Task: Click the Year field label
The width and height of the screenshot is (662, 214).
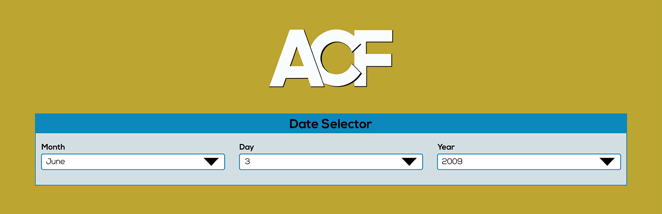Action: (x=446, y=147)
